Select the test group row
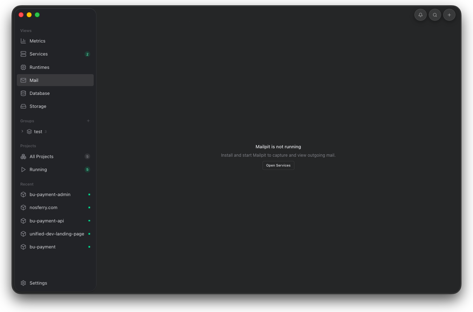The image size is (473, 312). click(55, 131)
